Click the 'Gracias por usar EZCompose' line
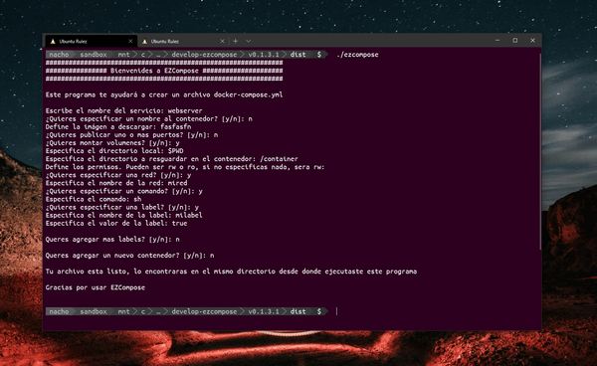The height and width of the screenshot is (366, 597). (x=96, y=287)
